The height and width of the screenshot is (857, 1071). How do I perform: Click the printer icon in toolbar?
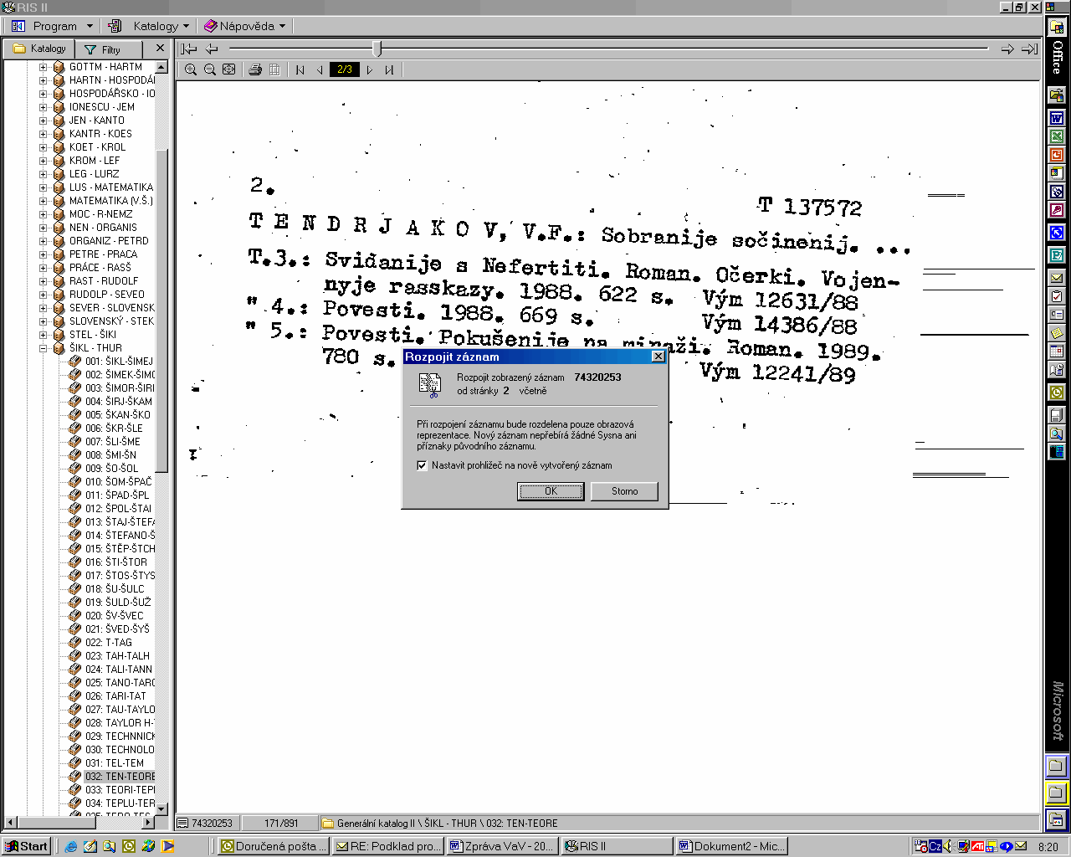click(255, 70)
